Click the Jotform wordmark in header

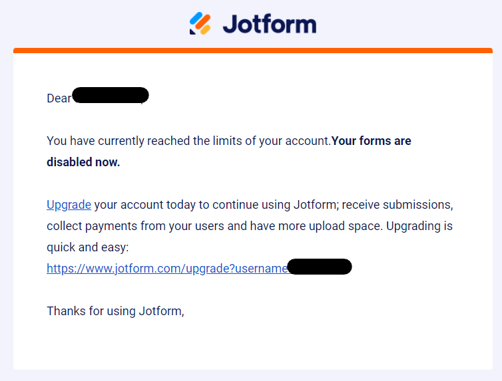[x=269, y=24]
